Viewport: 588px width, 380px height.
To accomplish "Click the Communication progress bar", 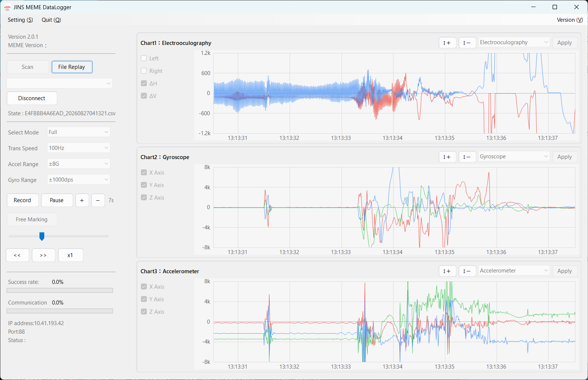I will click(60, 311).
